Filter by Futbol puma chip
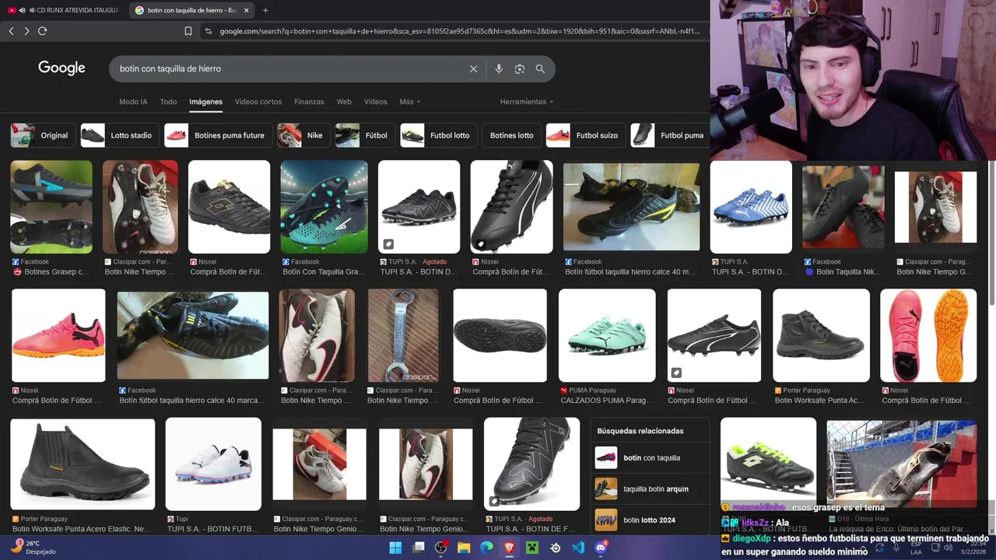Viewport: 996px width, 560px height. (x=670, y=135)
